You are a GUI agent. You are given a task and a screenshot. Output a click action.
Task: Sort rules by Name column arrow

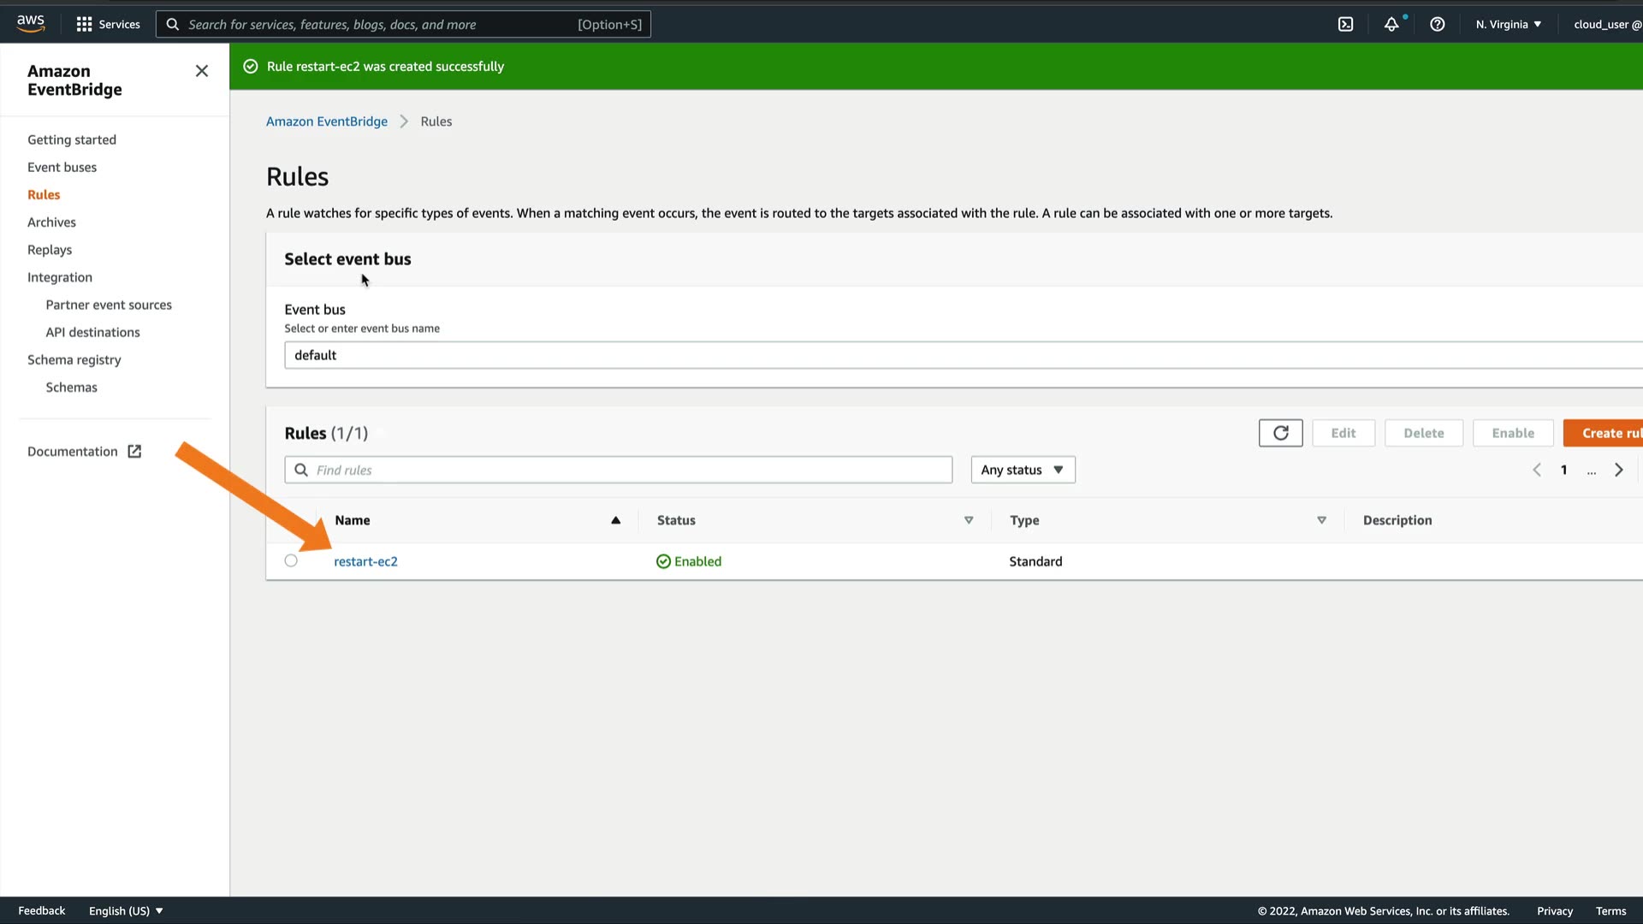click(615, 520)
